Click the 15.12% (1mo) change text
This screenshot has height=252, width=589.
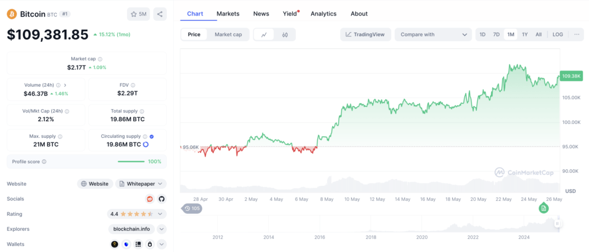(114, 34)
